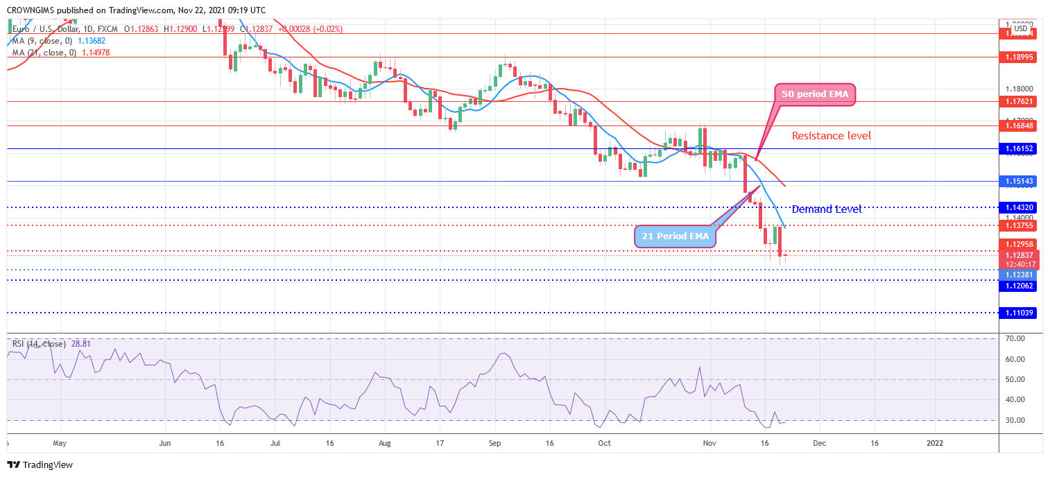The height and width of the screenshot is (477, 1050).
Task: Click the price change +0.00028 (+0.02%) value
Action: 311,29
